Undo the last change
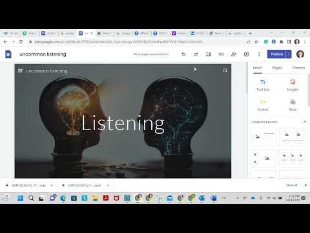Viewport: 310px width, 233px height. tap(183, 54)
